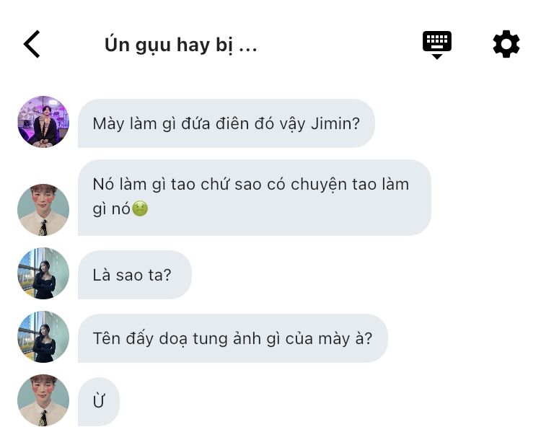Image resolution: width=541 pixels, height=427 pixels.
Task: Tap the nauseated face emoji in message
Action: coord(140,208)
